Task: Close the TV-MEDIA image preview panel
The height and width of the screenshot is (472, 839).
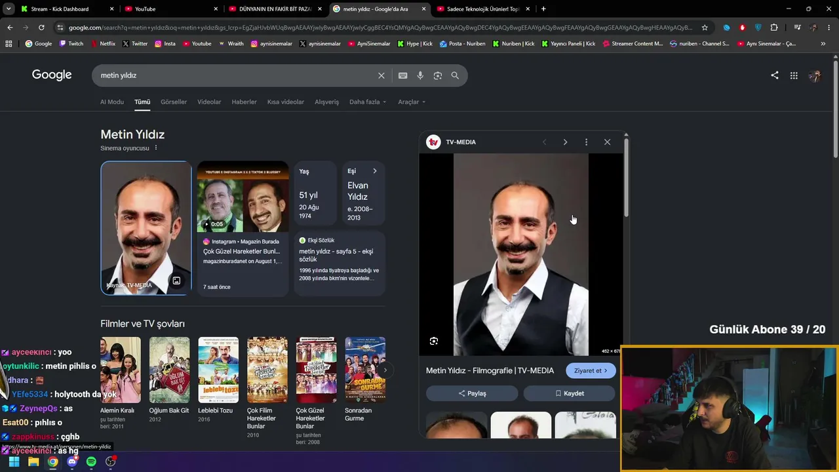Action: click(x=607, y=142)
